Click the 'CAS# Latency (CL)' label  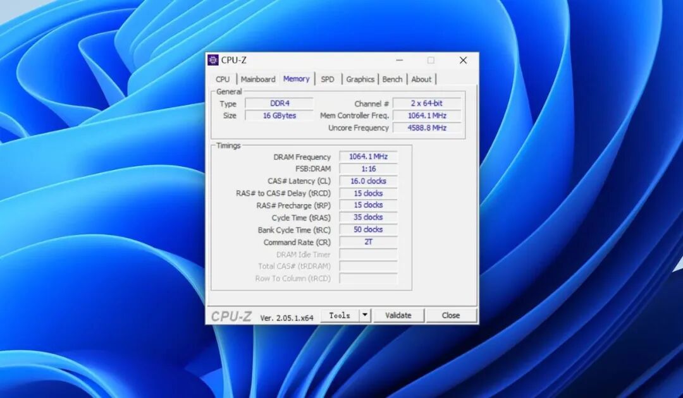pyautogui.click(x=298, y=181)
